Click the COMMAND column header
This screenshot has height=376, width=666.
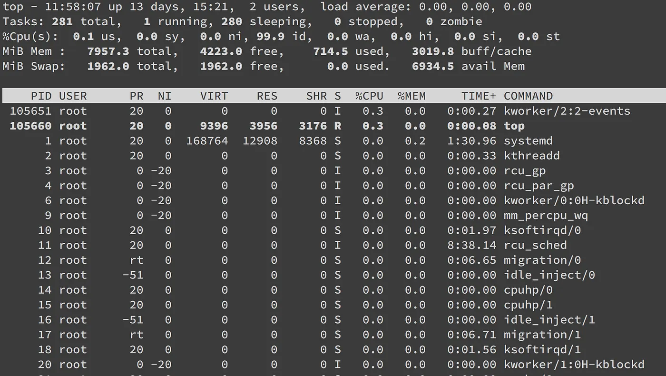coord(528,96)
